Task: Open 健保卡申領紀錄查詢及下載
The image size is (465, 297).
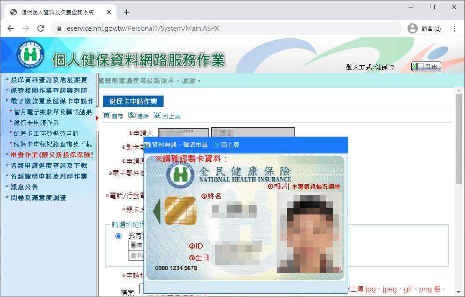Action: (52, 144)
